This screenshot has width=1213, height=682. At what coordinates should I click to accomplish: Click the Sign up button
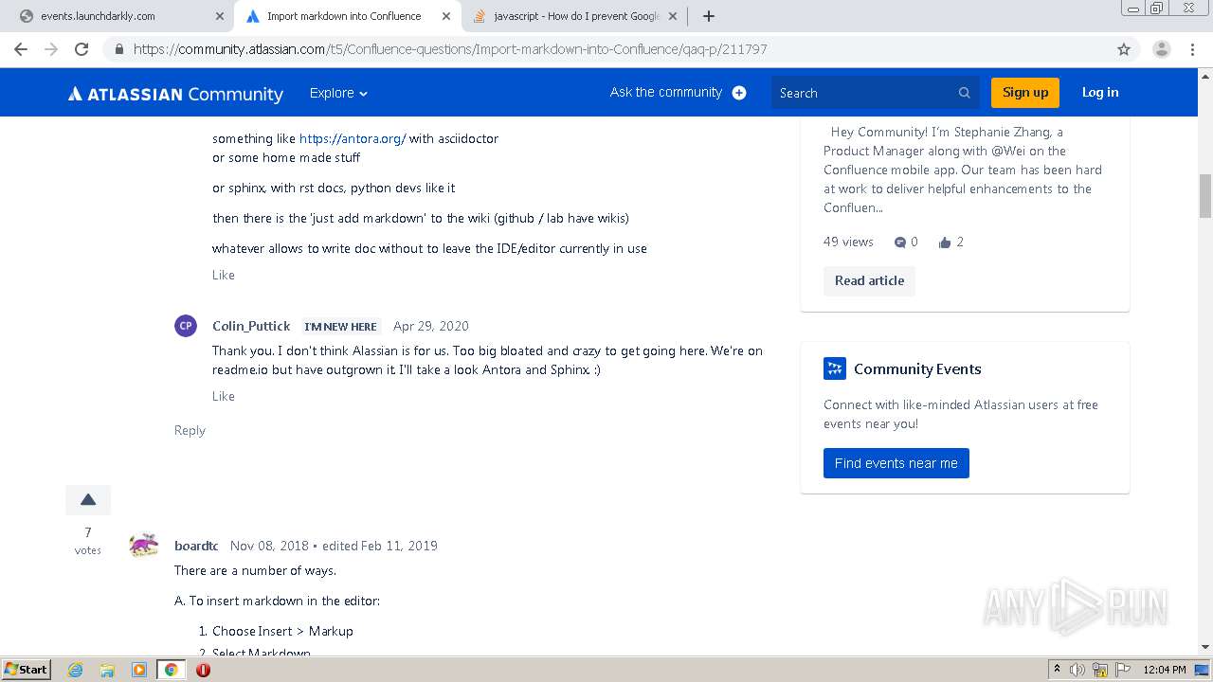pos(1024,92)
